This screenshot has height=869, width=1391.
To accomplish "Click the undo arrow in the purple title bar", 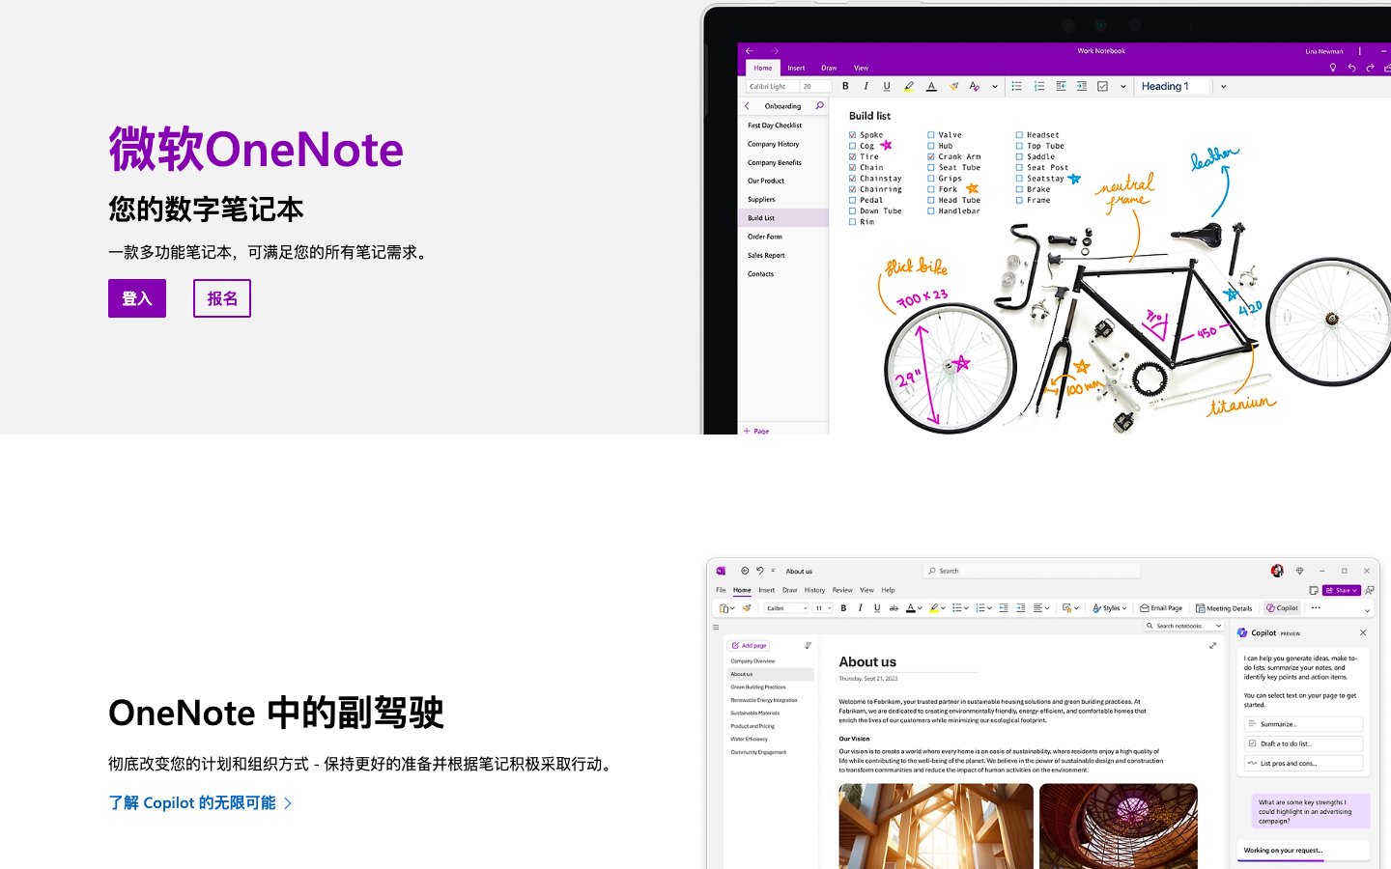I will [x=1351, y=68].
